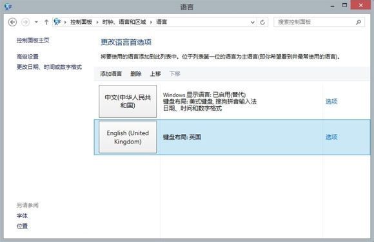
Task: Click the control panel icon in the address bar
Action: [x=57, y=22]
